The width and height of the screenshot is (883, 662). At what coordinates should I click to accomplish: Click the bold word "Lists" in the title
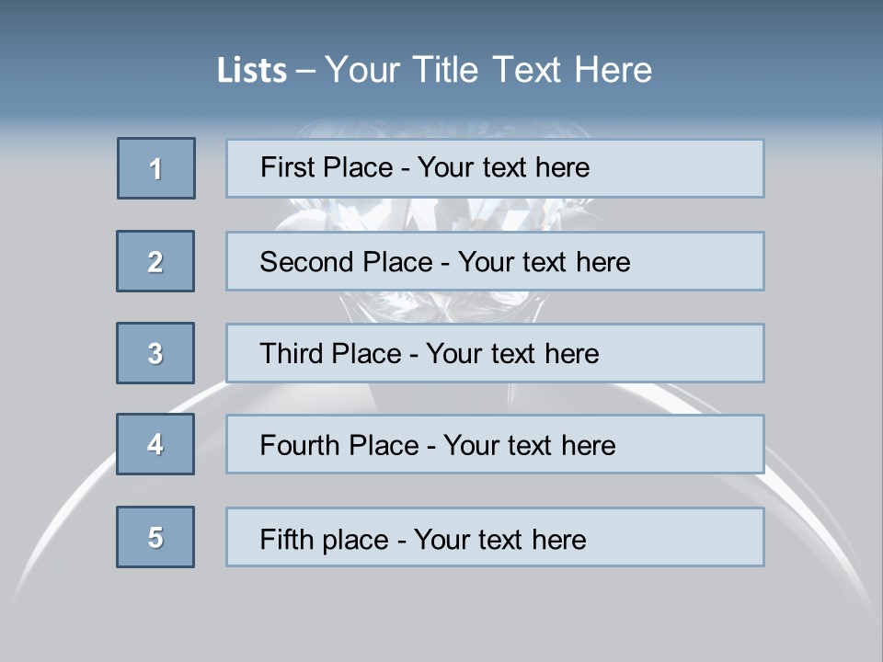pos(251,71)
